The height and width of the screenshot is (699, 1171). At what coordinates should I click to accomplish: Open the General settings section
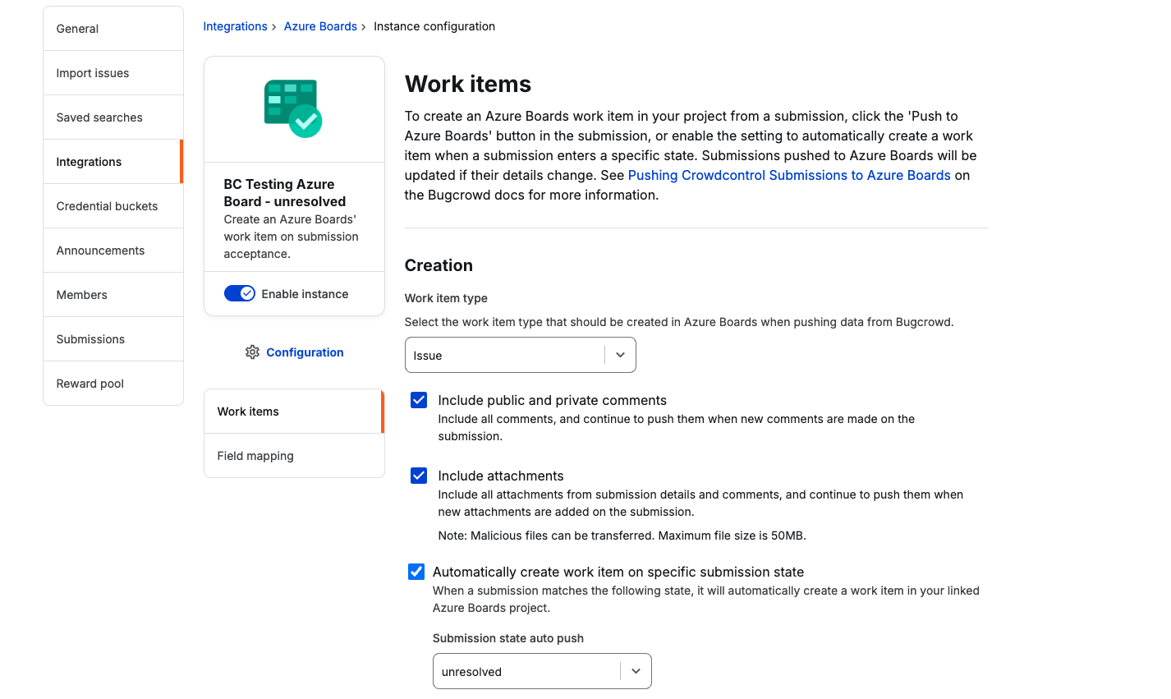pos(77,29)
